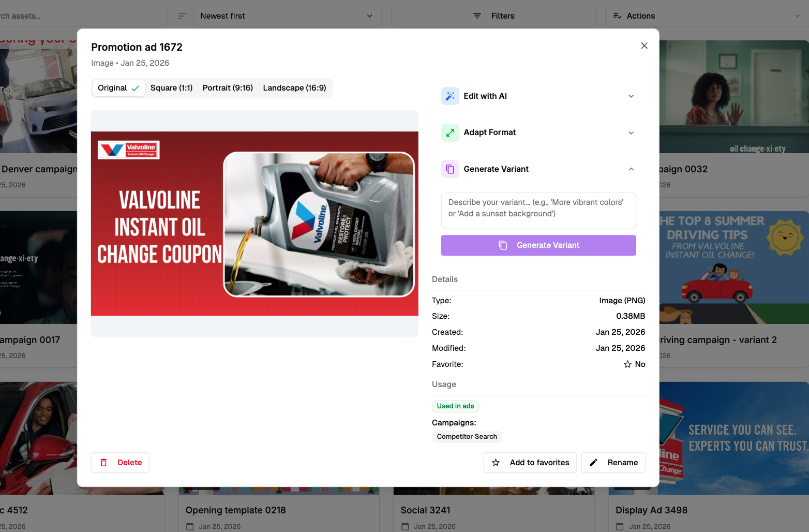Open the Filters panel icon
The width and height of the screenshot is (809, 532).
pyautogui.click(x=477, y=16)
